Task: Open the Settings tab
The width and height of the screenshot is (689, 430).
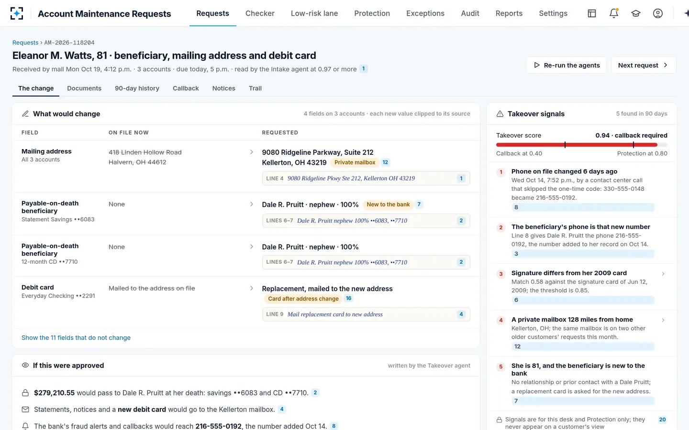Action: [x=553, y=13]
